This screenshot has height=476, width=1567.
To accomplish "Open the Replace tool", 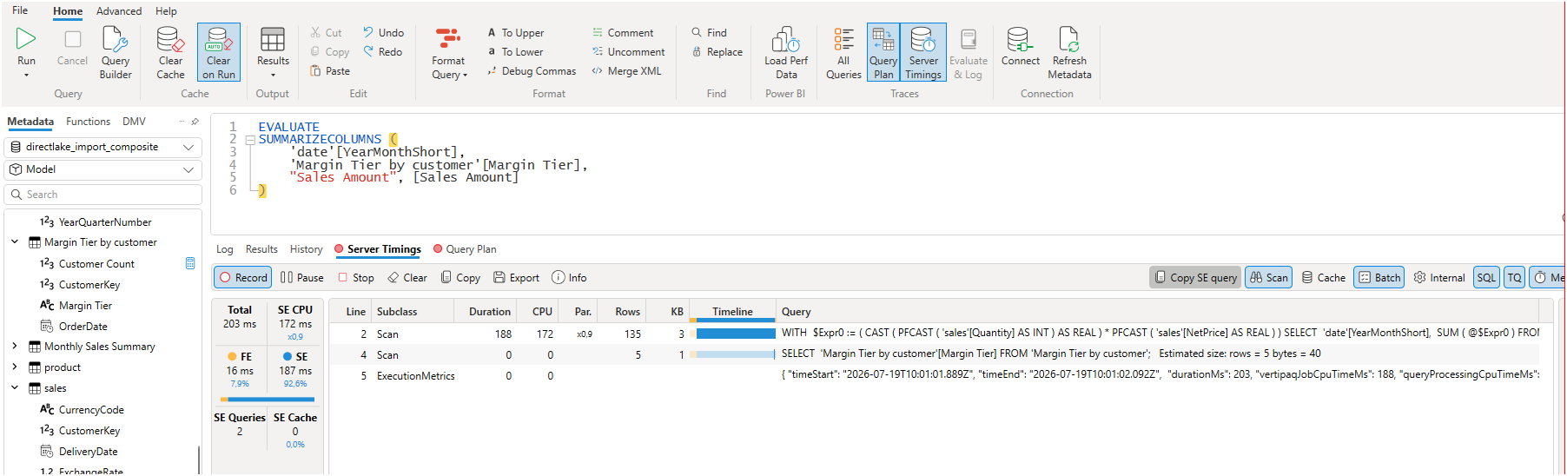I will (x=717, y=52).
